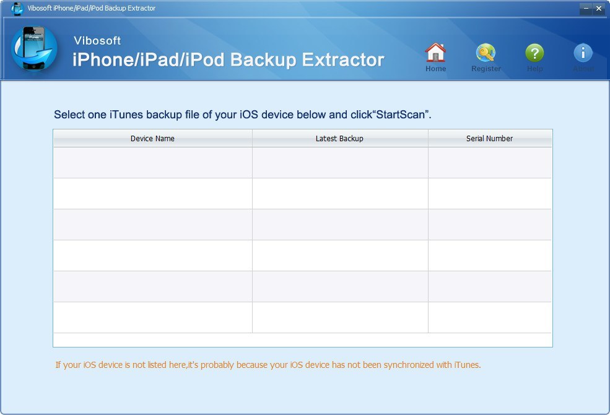Open the Help question mark icon
The image size is (610, 415).
534,53
